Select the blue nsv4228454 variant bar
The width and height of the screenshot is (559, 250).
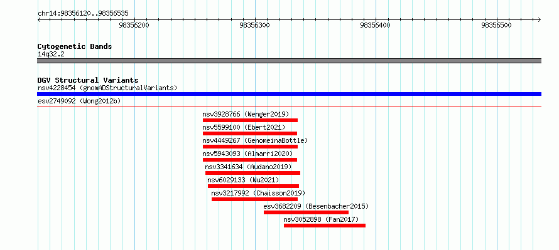click(289, 94)
